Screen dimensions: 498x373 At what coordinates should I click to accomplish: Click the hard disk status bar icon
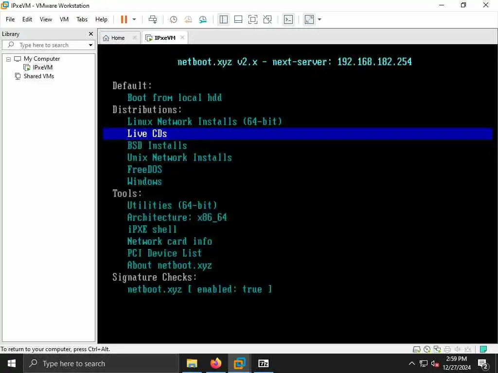(416, 349)
